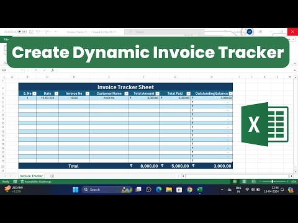The height and width of the screenshot is (223, 298).
Task: Open Microsoft Store from taskbar
Action: coord(179,190)
